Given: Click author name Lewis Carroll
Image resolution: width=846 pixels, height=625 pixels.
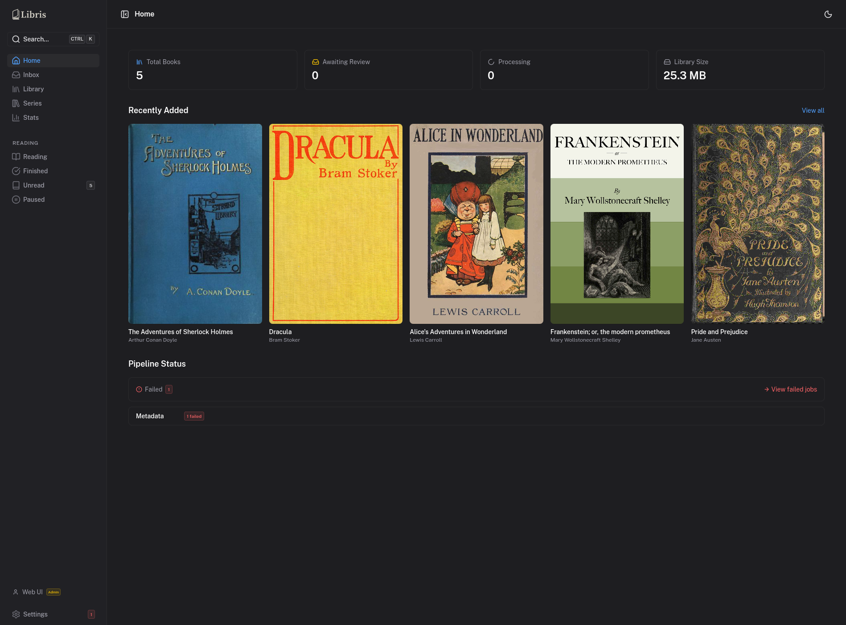Looking at the screenshot, I should tap(426, 340).
